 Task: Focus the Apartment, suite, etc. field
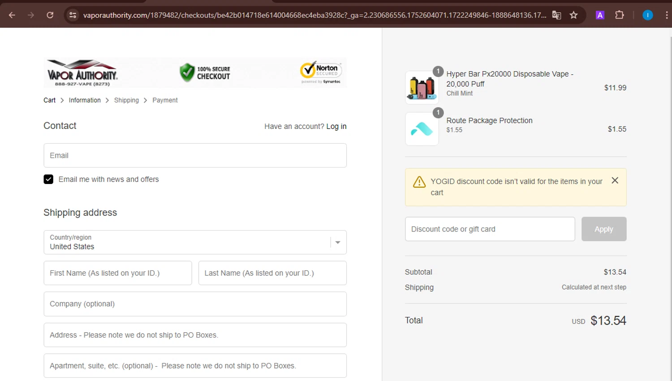(x=195, y=366)
